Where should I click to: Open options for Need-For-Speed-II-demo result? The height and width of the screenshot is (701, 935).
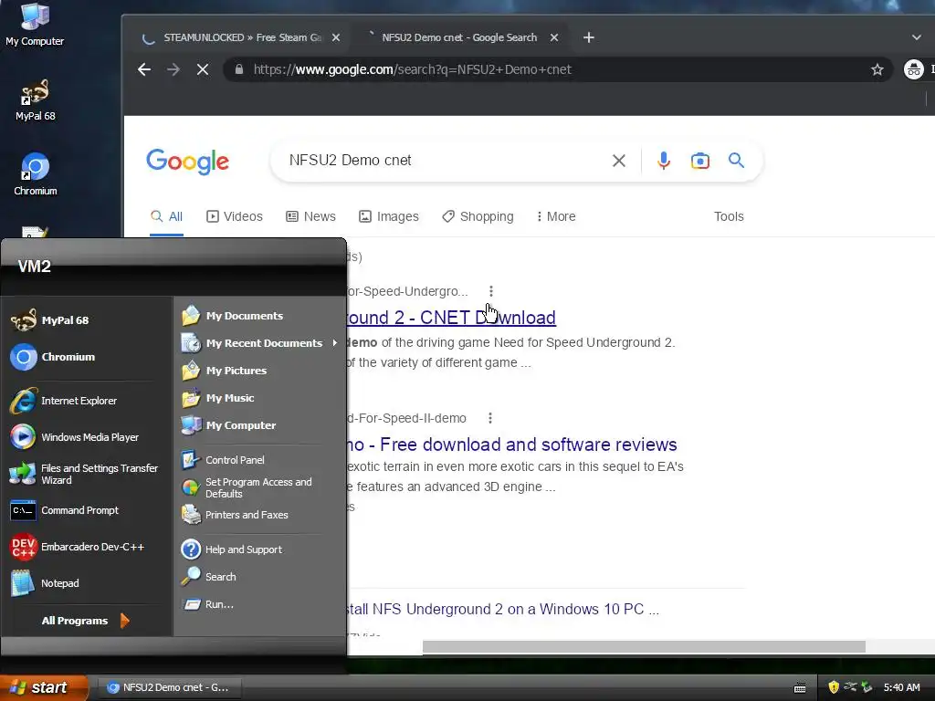pyautogui.click(x=490, y=418)
